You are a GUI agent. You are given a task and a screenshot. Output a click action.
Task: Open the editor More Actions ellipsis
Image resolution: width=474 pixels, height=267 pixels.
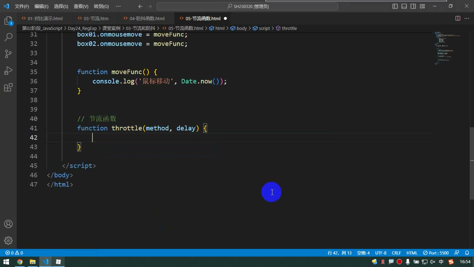coord(467,18)
